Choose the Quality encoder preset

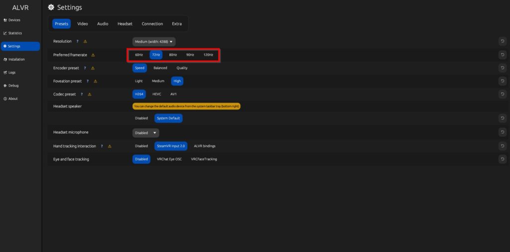click(182, 68)
